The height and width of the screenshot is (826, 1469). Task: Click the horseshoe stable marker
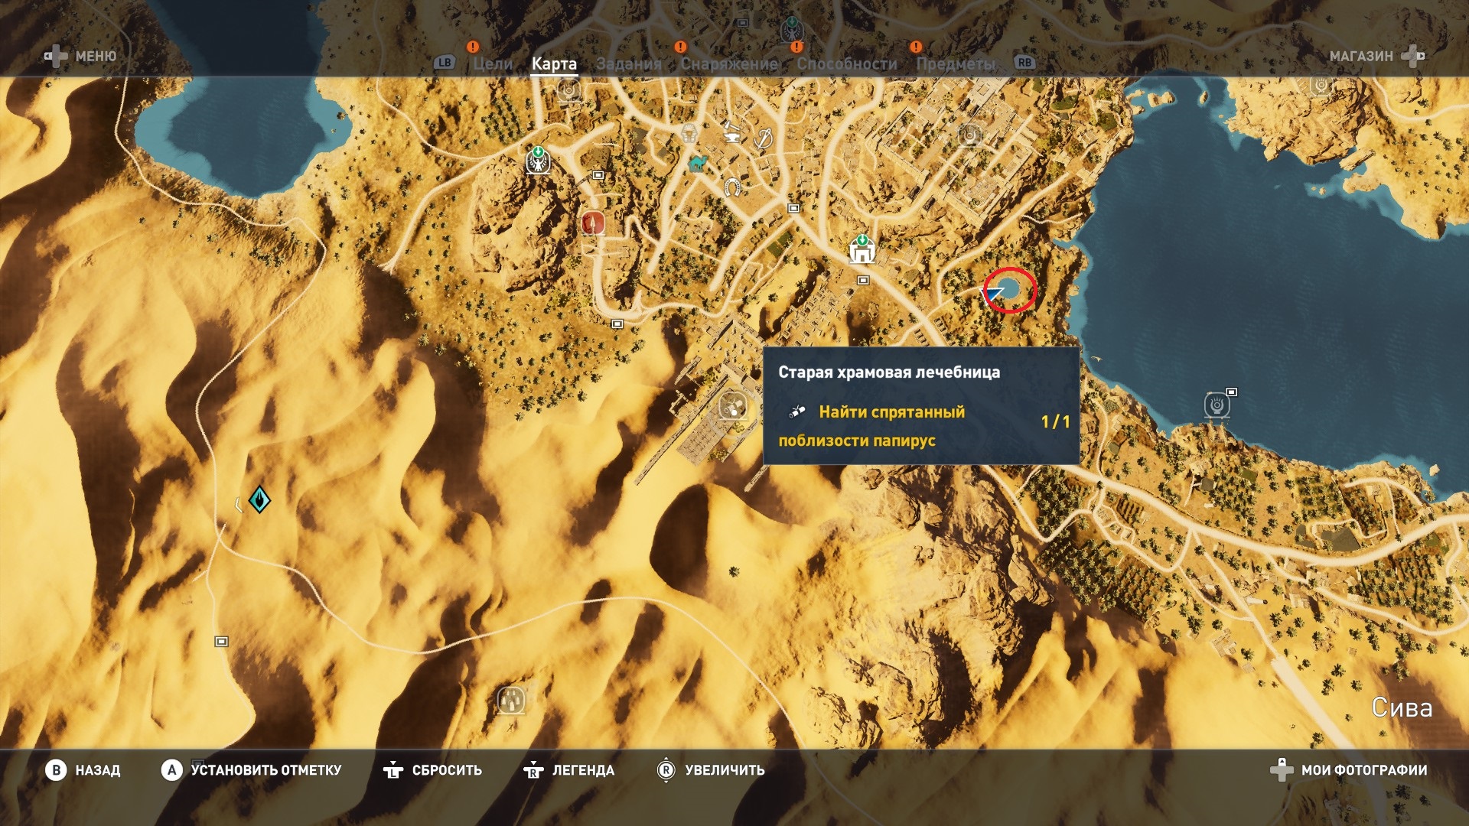point(732,186)
